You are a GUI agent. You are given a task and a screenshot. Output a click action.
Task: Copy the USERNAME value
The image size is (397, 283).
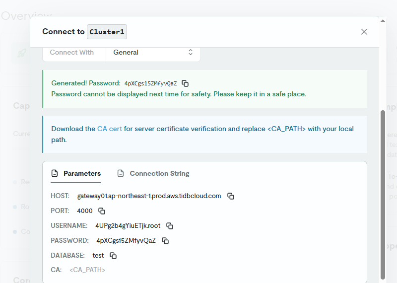coord(170,226)
